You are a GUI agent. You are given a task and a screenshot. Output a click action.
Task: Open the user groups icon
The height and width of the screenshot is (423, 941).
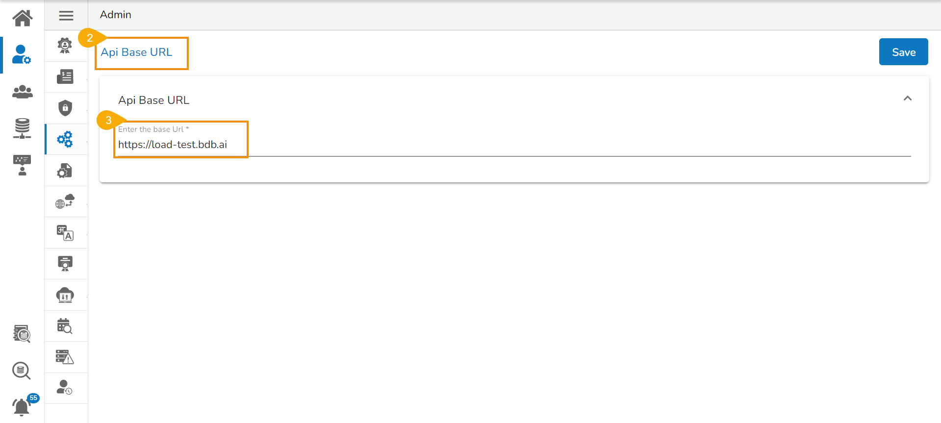(23, 92)
